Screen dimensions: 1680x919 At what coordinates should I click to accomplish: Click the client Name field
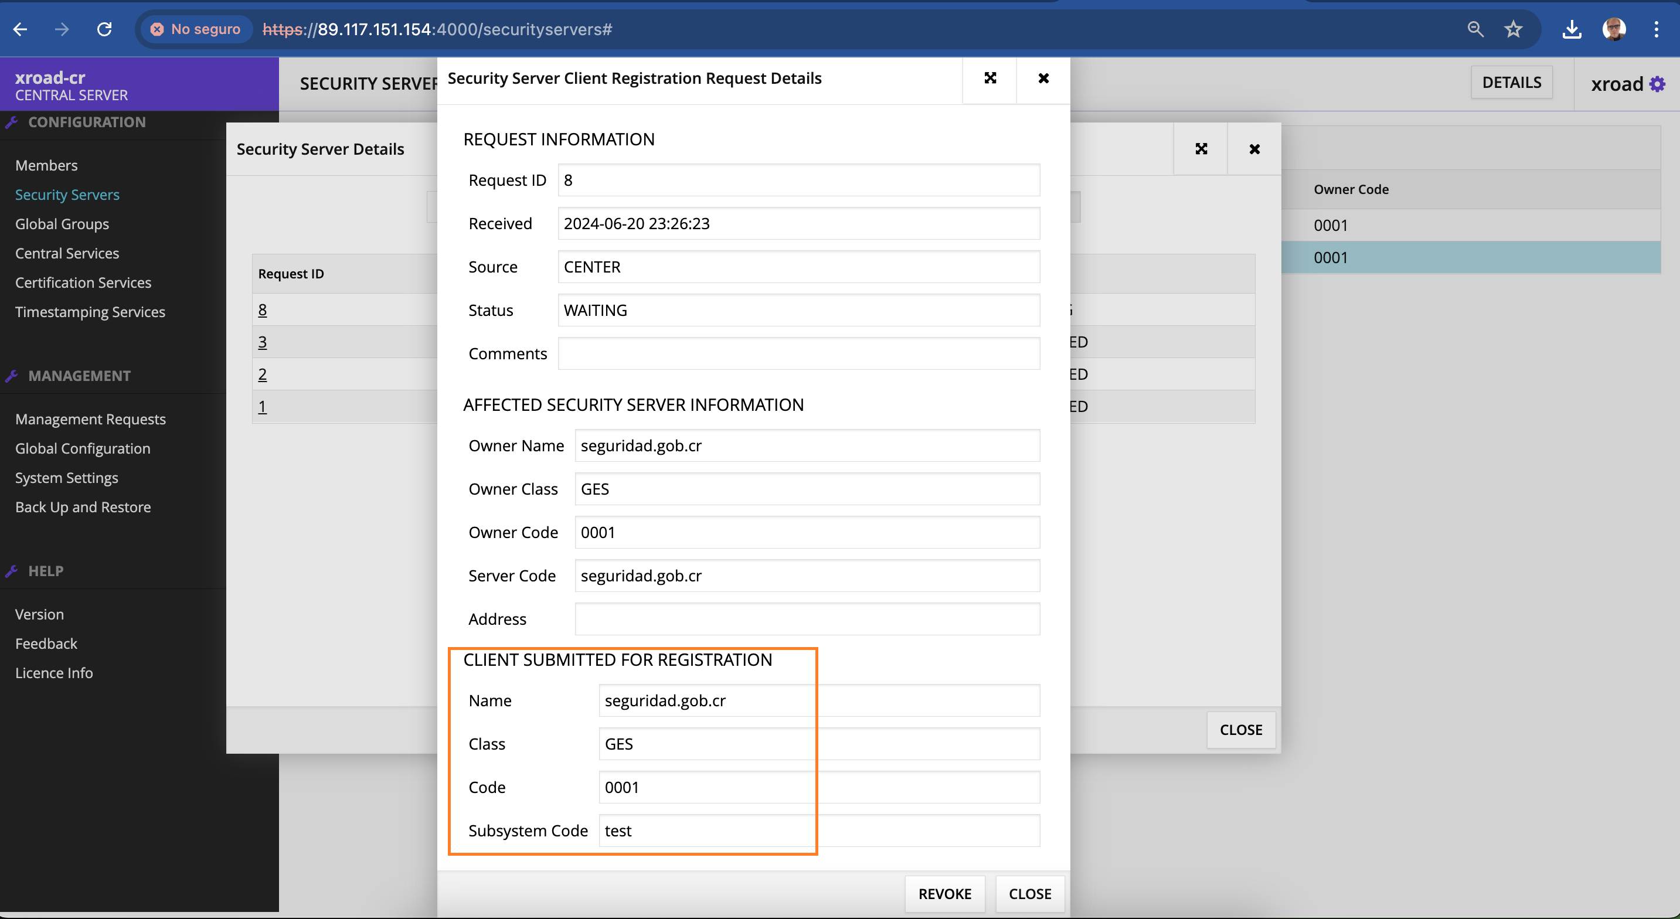coord(819,701)
